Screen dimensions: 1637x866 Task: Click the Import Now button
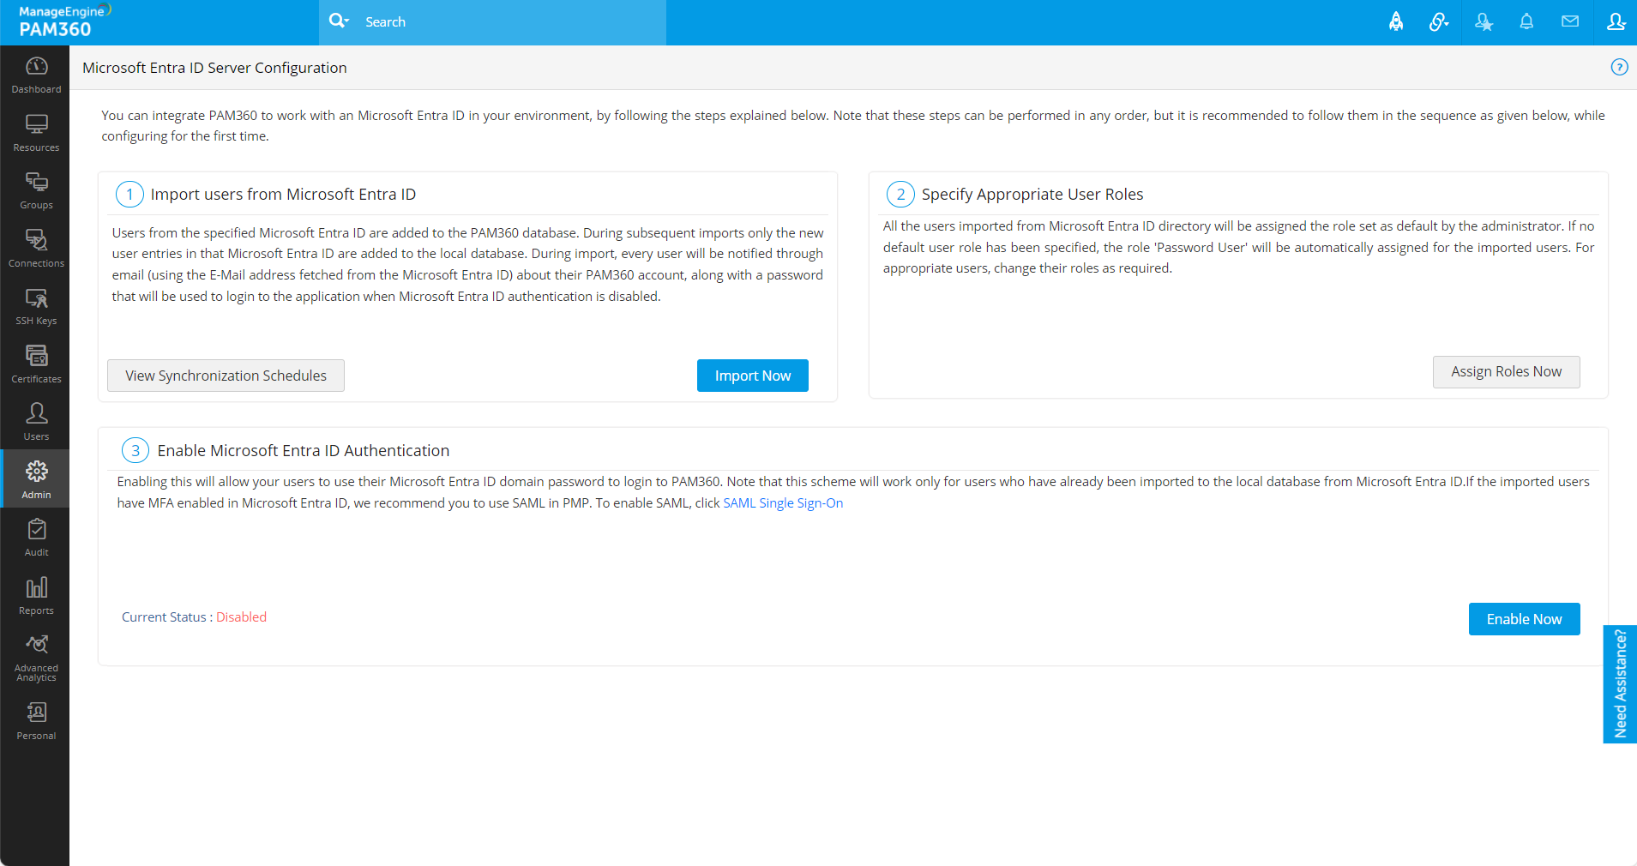coord(753,376)
